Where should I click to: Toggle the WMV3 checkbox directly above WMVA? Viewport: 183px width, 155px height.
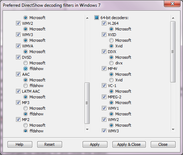[18, 35]
